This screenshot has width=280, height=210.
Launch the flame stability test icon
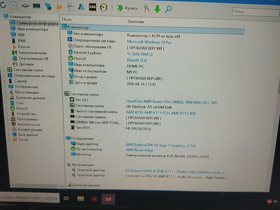[x=59, y=7]
